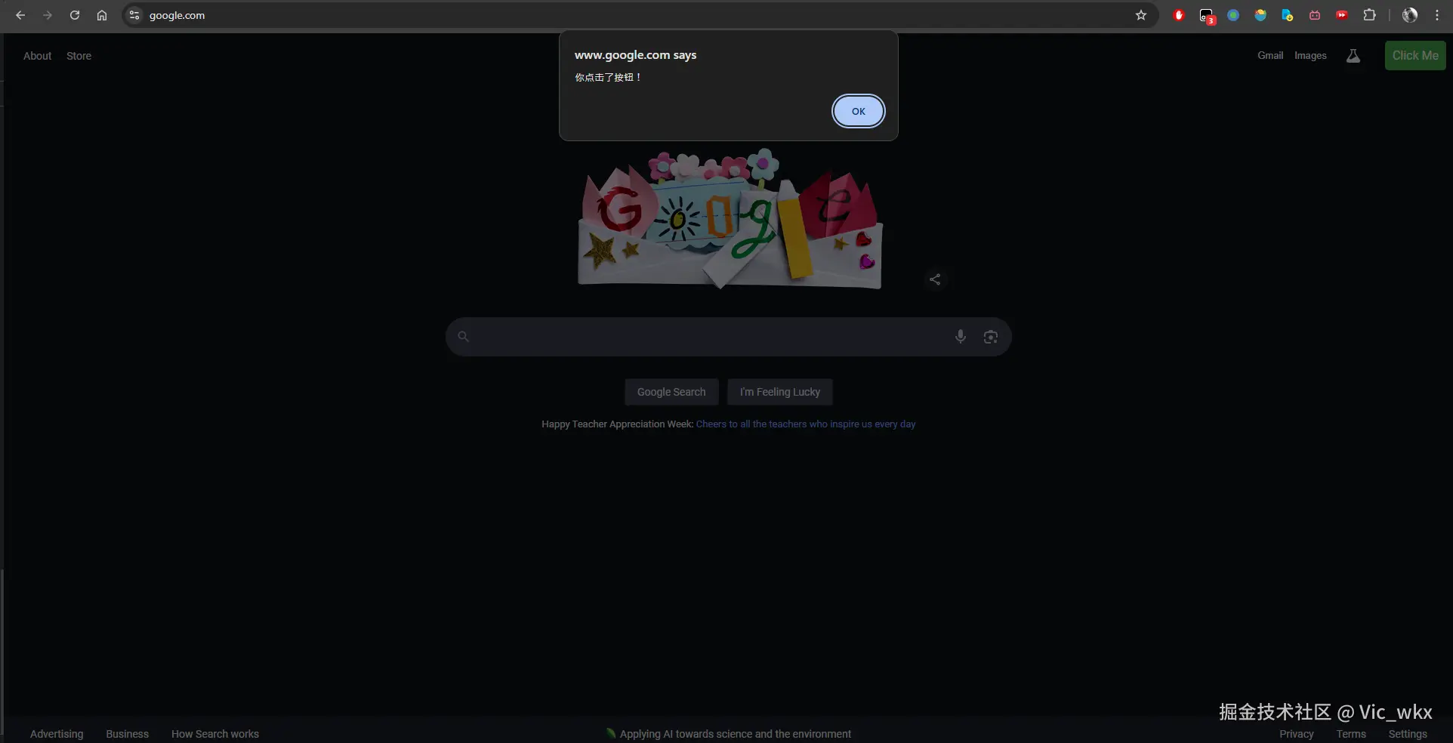
Task: Open the teachers appreciation cheers link
Action: (x=806, y=424)
